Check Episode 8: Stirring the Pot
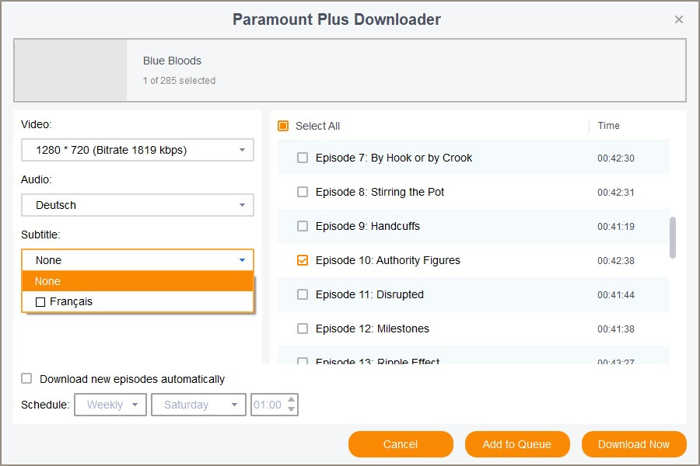This screenshot has height=466, width=700. [303, 192]
